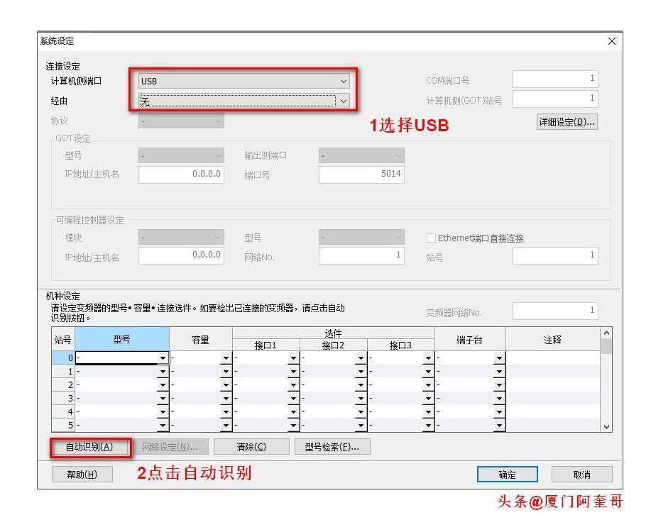
Task: Select the station 5 row header
Action: pos(63,426)
